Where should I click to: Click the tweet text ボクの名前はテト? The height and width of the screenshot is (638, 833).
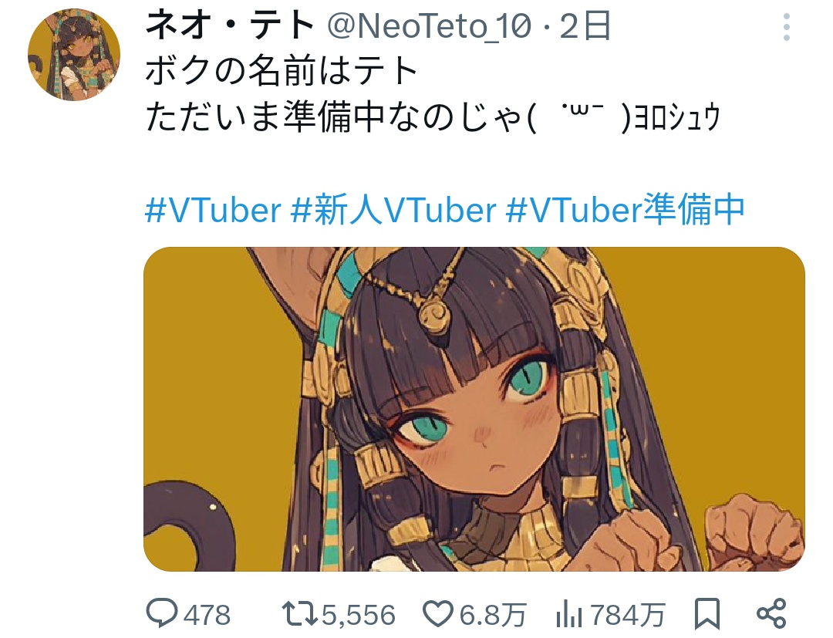pyautogui.click(x=282, y=72)
